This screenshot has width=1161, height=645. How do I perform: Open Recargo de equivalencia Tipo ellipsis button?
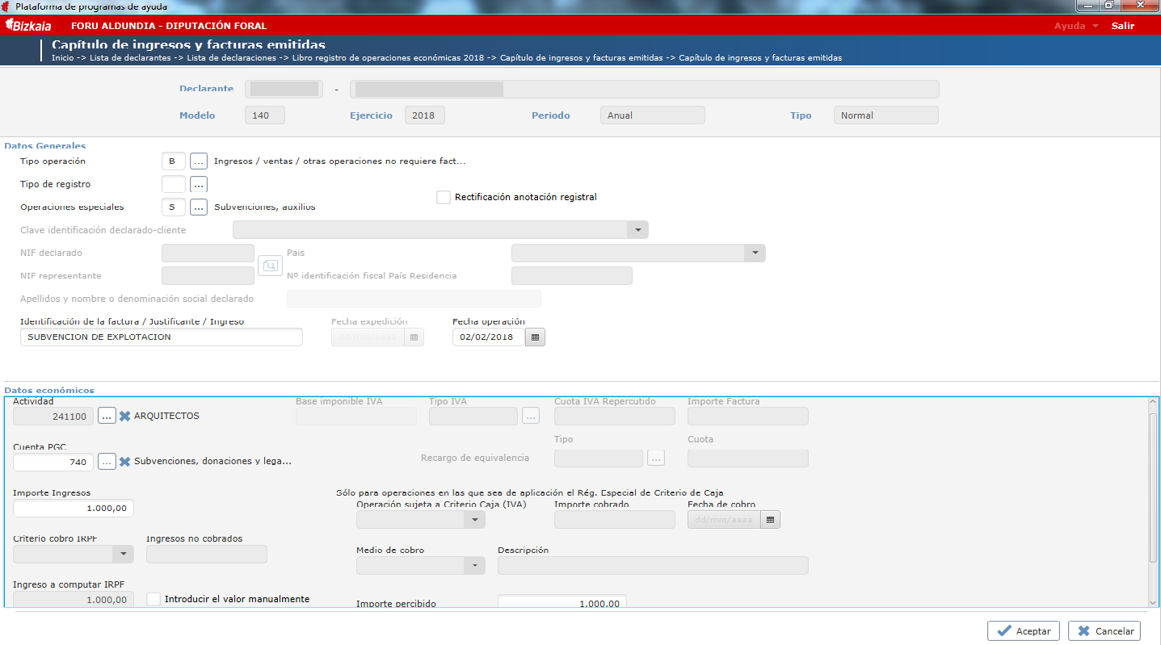[656, 459]
